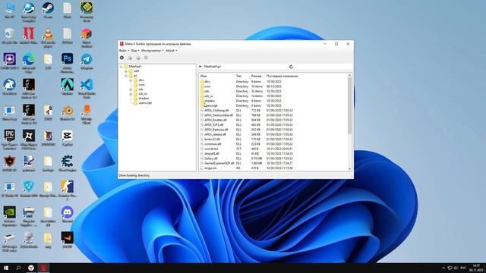Select APEX_Clothing.dll in file list

216,111
